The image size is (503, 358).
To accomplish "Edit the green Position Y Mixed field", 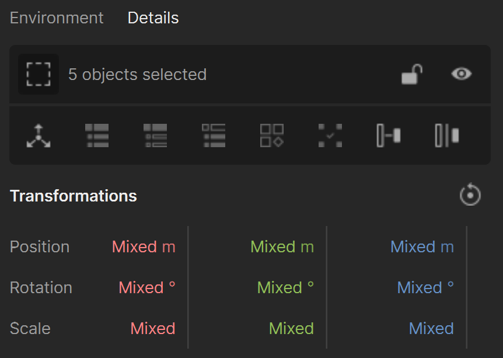I will point(282,247).
